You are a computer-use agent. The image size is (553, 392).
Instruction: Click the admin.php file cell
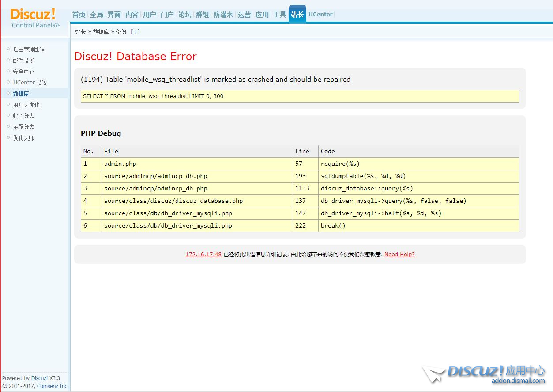coord(197,164)
